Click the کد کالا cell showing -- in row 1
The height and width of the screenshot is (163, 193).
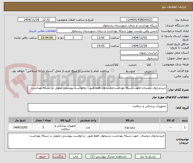[170, 127]
